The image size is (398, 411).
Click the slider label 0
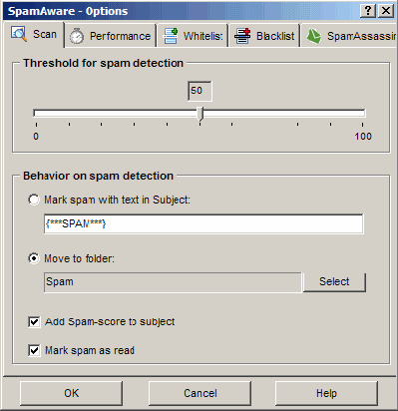point(36,137)
